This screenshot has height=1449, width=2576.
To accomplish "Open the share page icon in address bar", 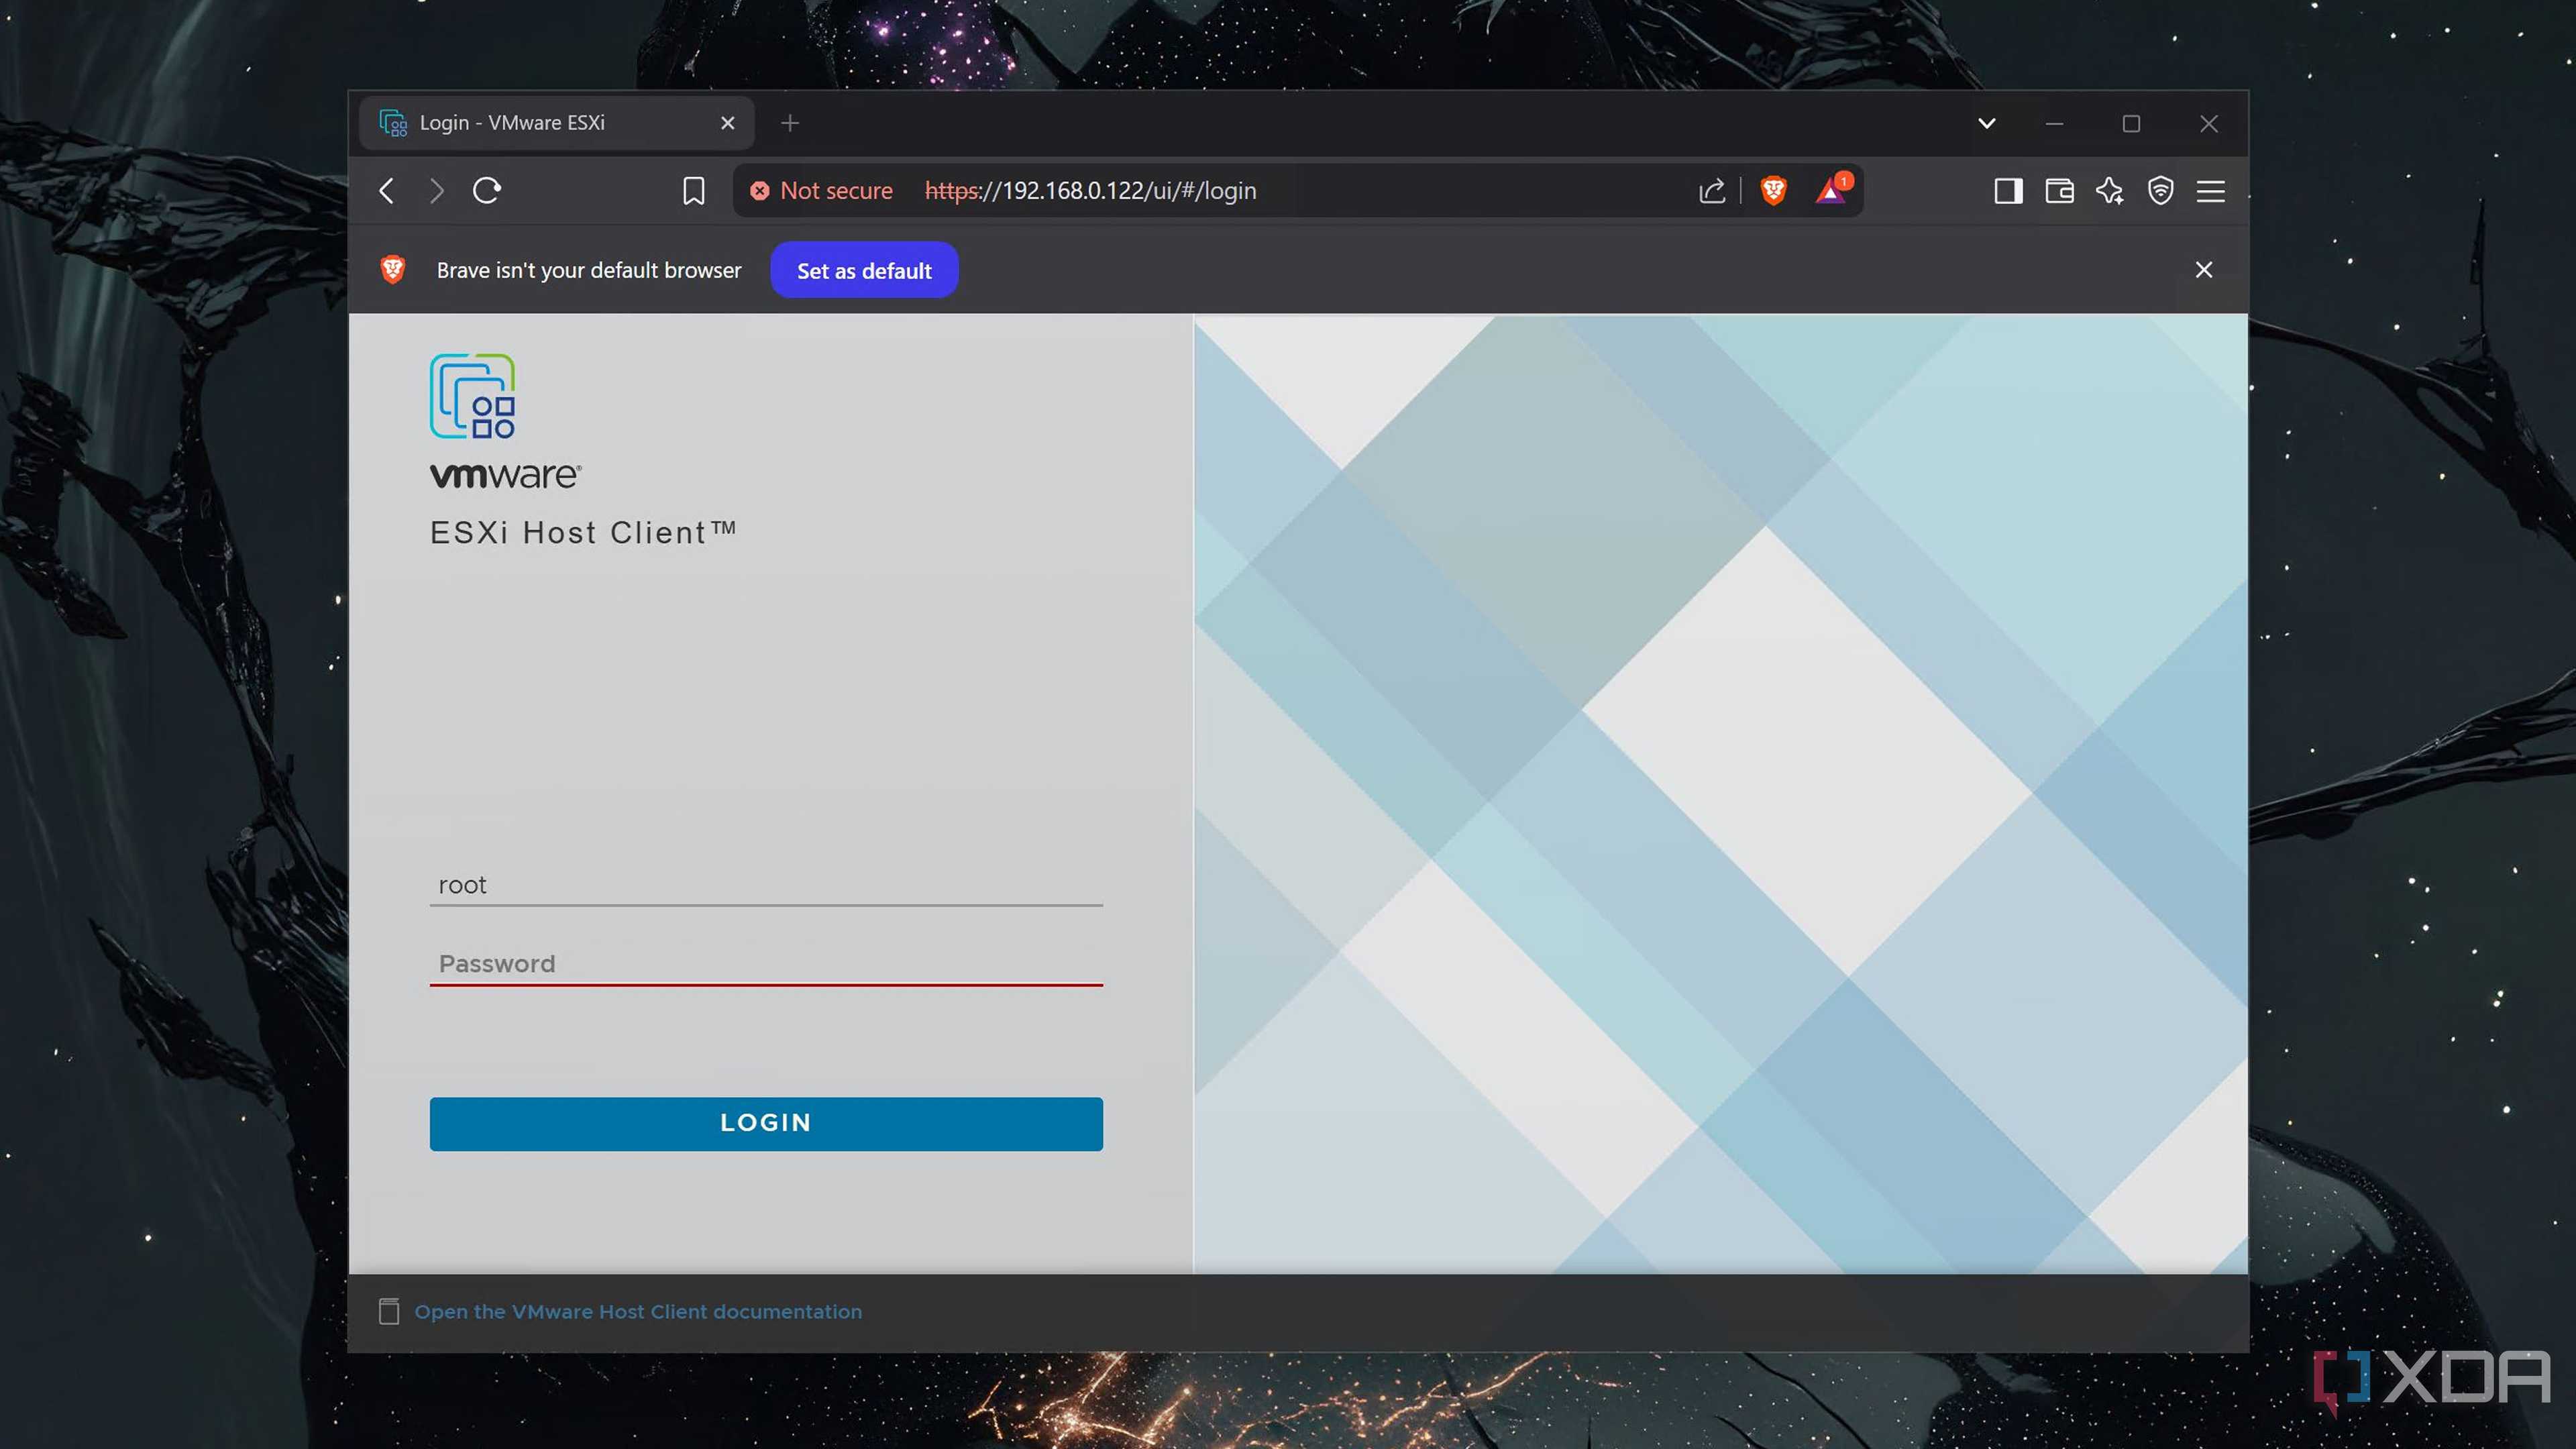I will 1711,190.
